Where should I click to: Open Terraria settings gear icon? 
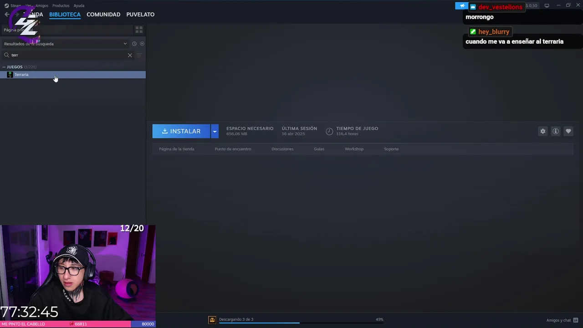pos(543,131)
